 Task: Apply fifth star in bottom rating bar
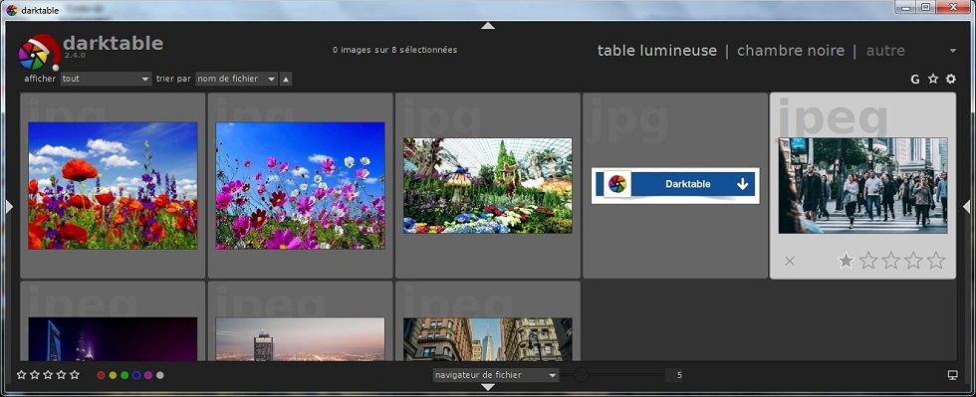click(75, 374)
